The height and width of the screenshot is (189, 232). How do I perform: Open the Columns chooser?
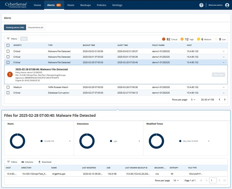27,162
